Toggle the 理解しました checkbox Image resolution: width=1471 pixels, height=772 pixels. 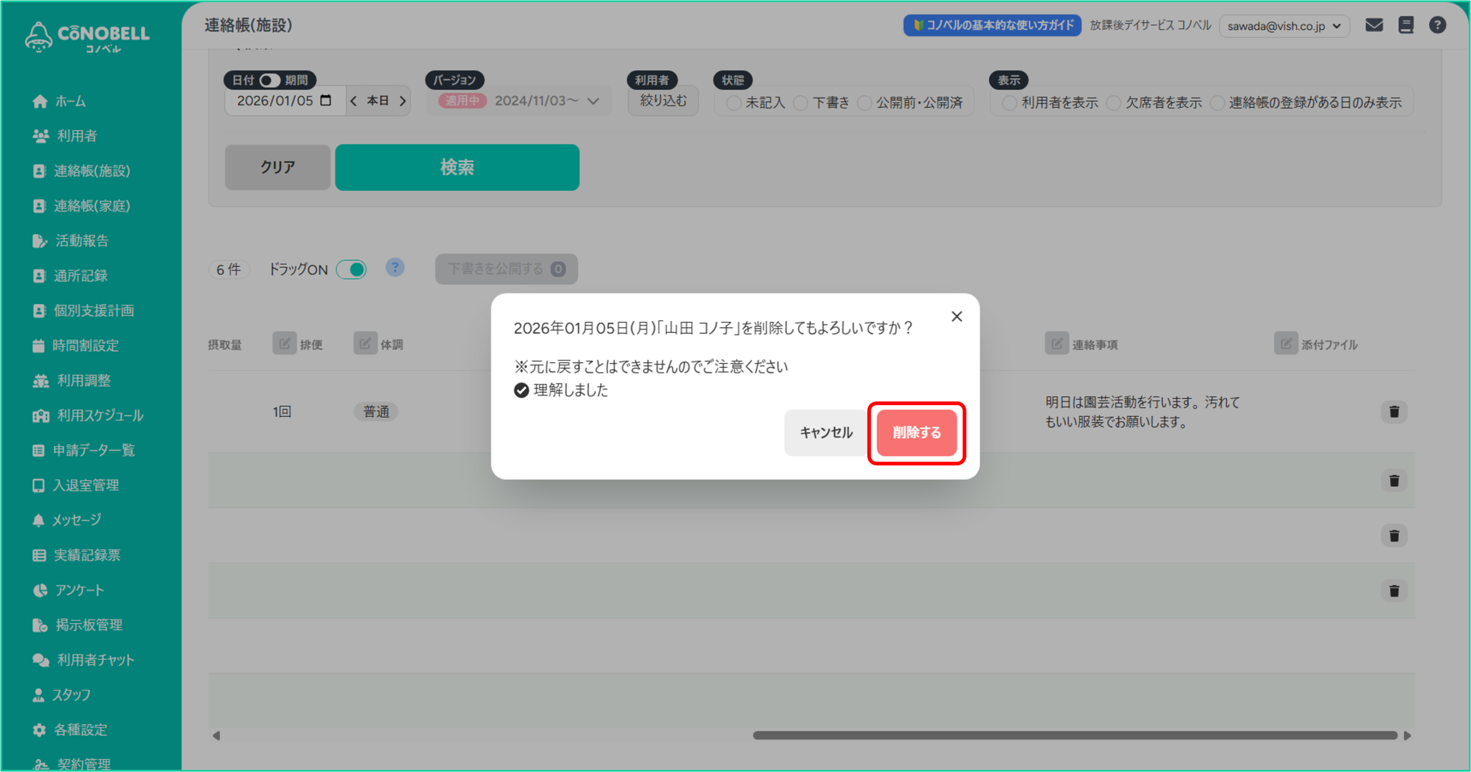pyautogui.click(x=521, y=390)
